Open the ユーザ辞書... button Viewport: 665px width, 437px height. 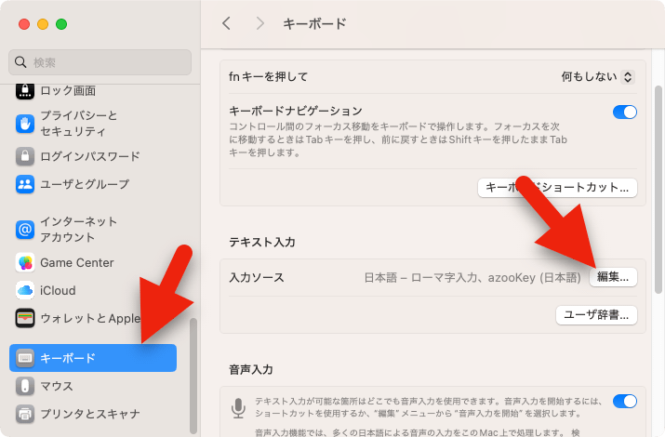tap(596, 315)
